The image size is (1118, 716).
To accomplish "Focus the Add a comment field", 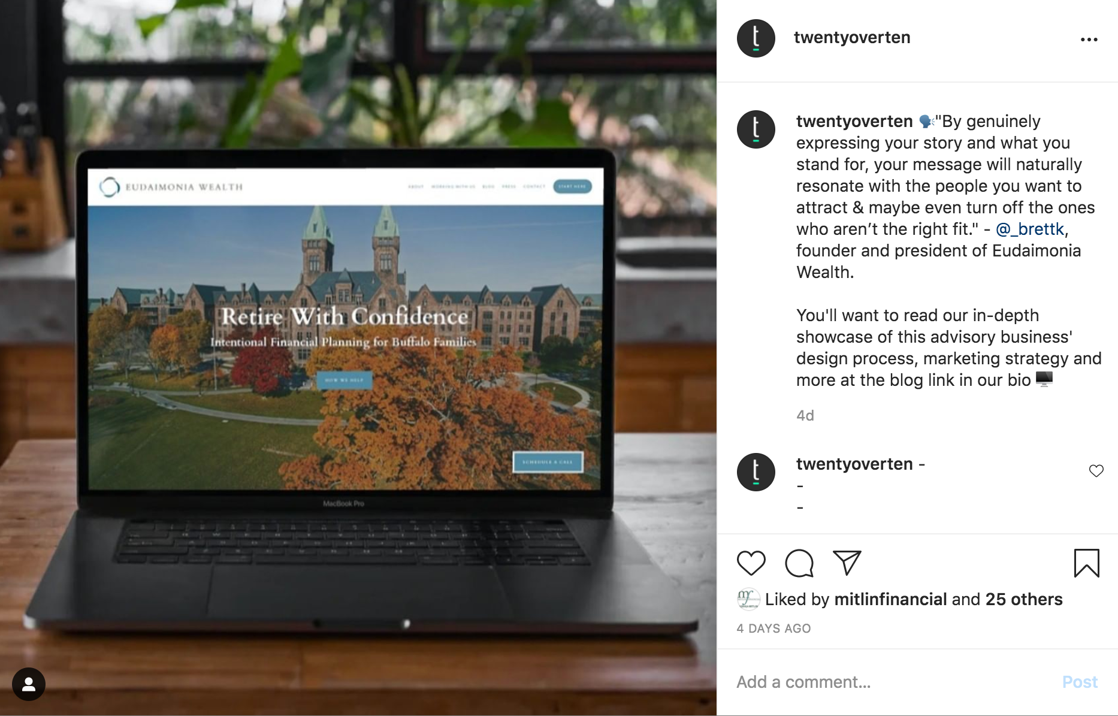I will click(893, 682).
